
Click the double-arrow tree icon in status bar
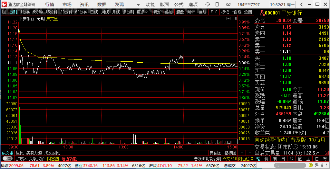[x=322, y=165]
